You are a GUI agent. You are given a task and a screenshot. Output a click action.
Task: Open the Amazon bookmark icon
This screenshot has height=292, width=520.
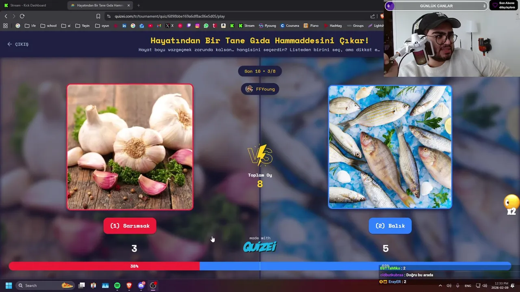[x=223, y=26]
